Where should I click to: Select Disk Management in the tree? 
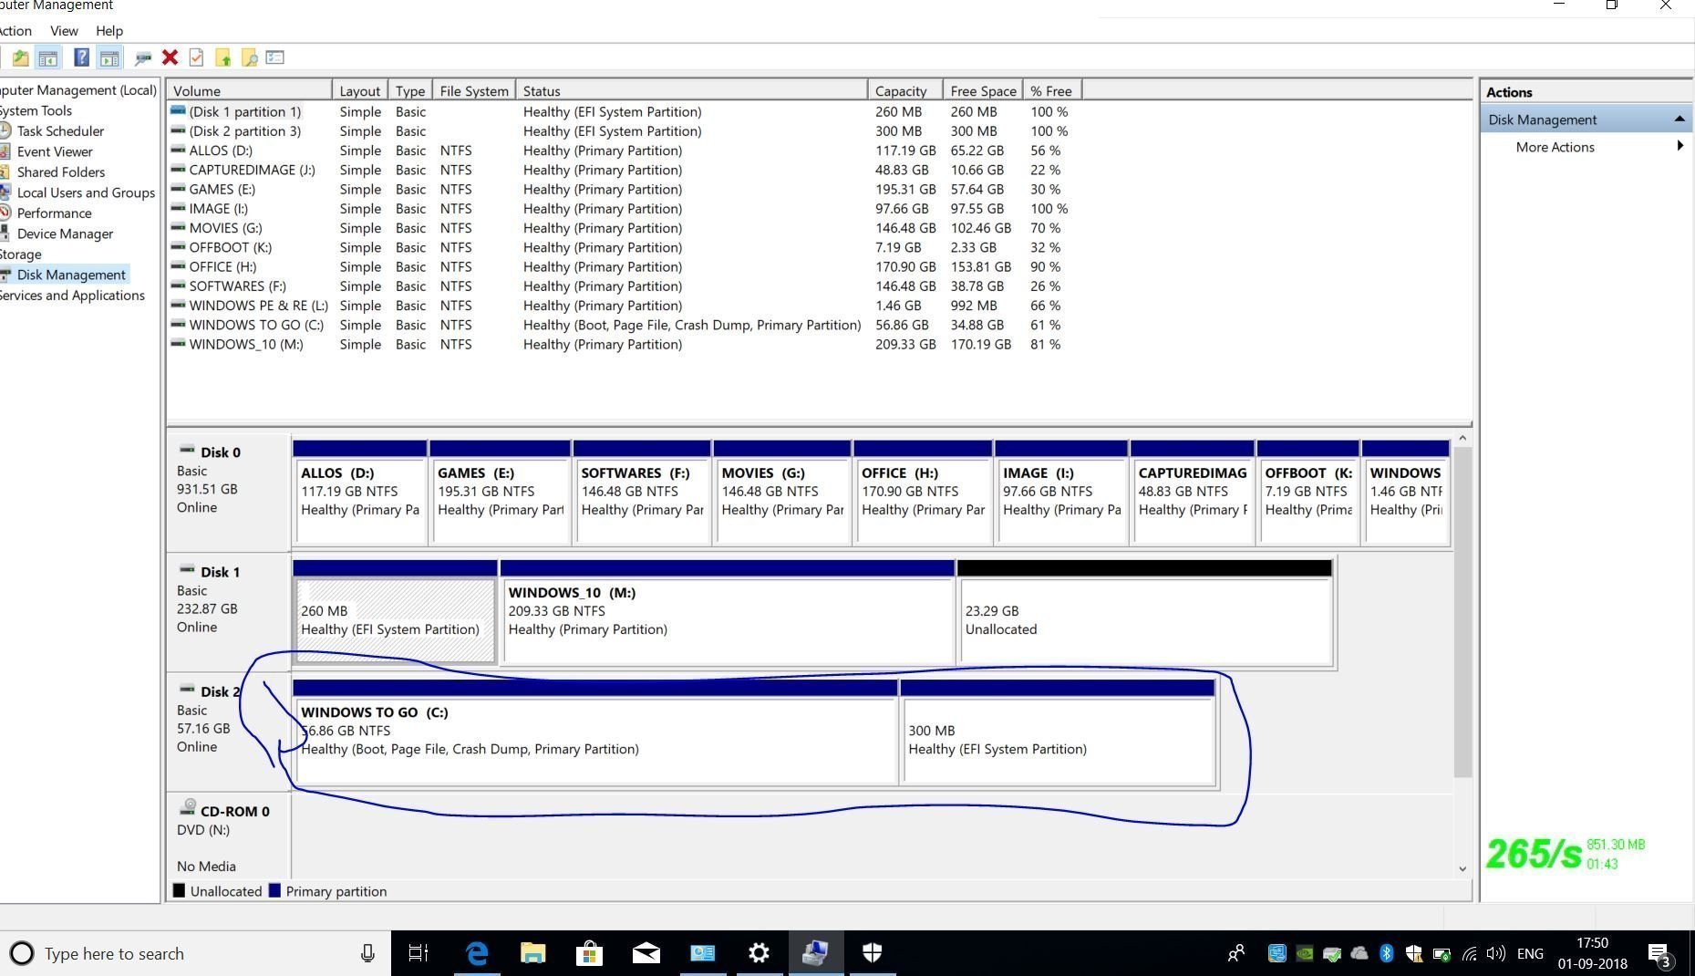(71, 275)
